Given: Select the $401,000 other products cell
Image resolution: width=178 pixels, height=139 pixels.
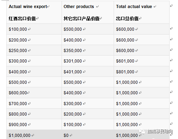Looking at the screenshot, I should tap(88, 72).
